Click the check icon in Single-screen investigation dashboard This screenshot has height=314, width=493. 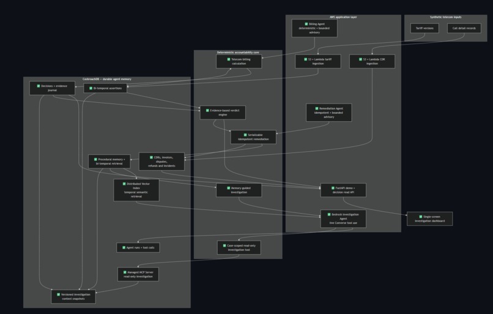tap(421, 217)
